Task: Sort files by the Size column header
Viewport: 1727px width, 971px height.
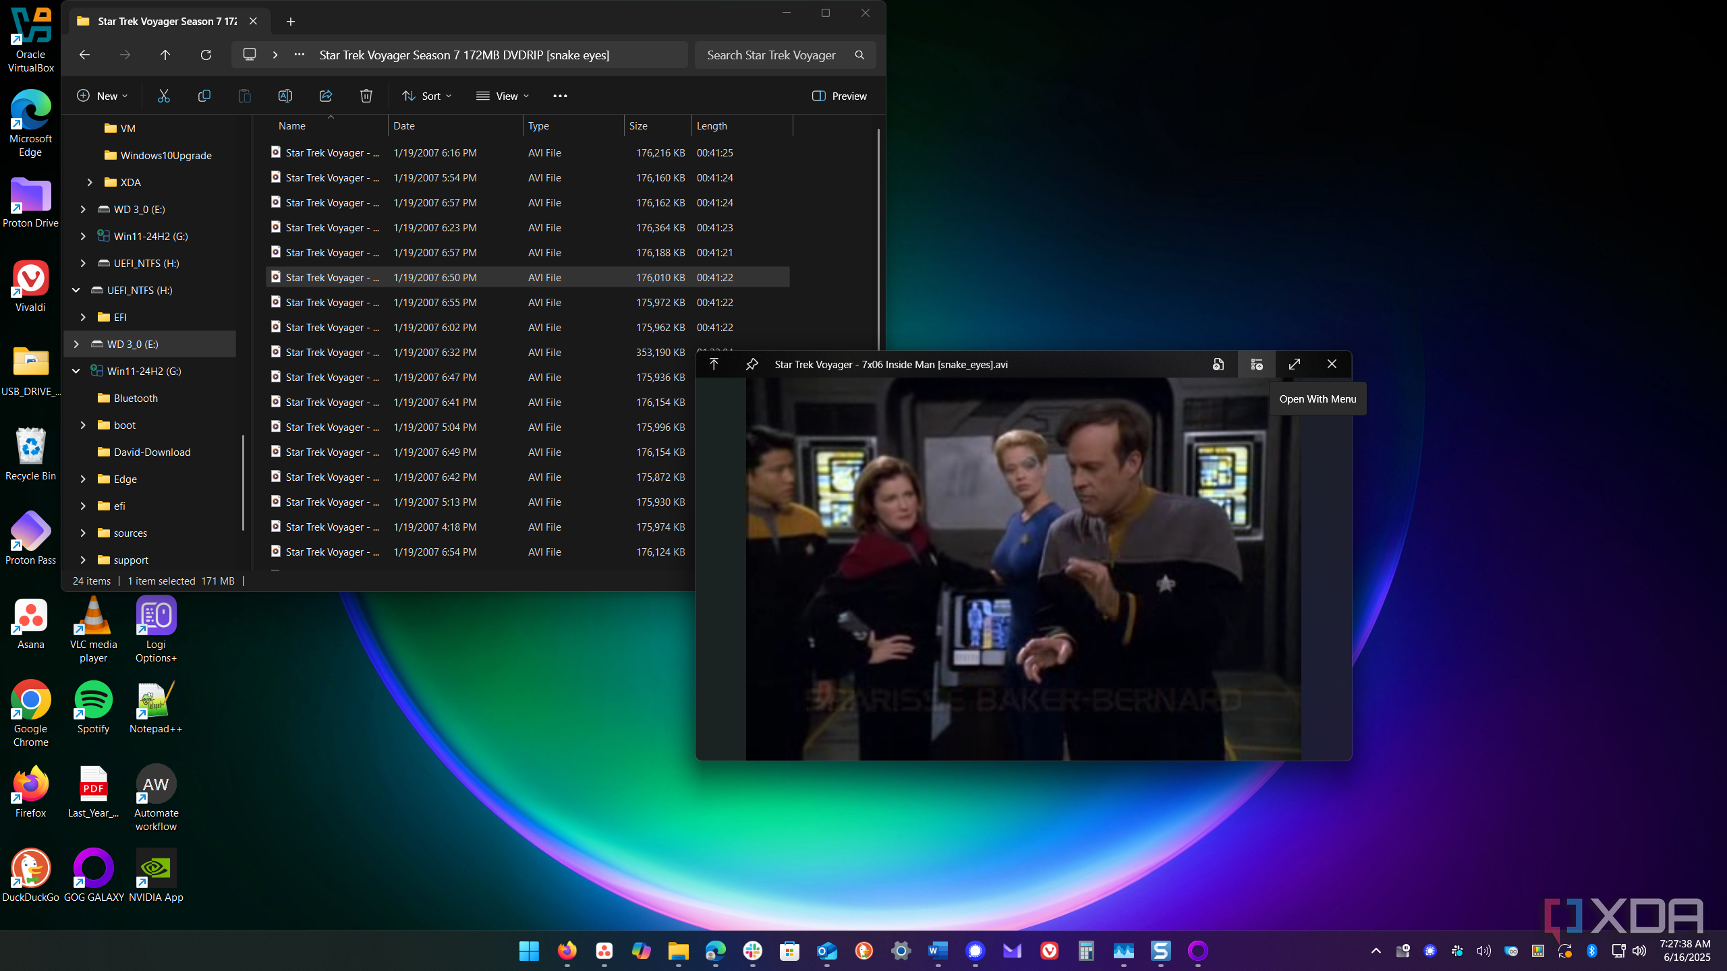Action: point(658,125)
